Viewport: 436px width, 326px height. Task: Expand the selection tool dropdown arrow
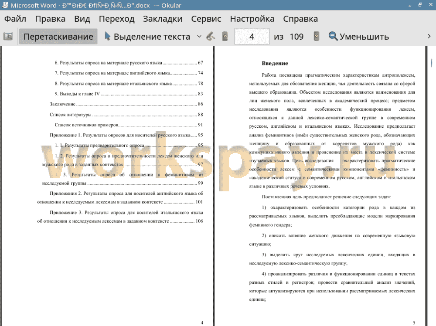[199, 37]
